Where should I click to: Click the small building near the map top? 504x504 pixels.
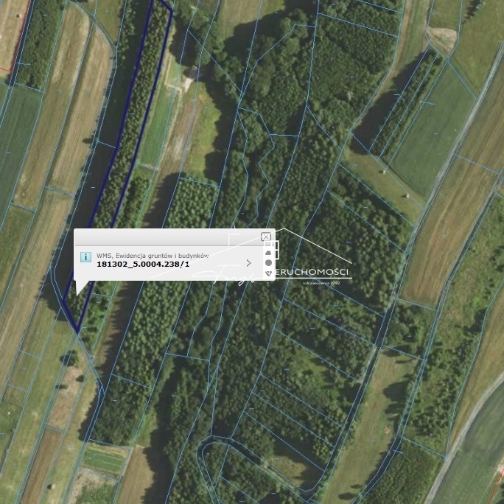[x=192, y=74]
